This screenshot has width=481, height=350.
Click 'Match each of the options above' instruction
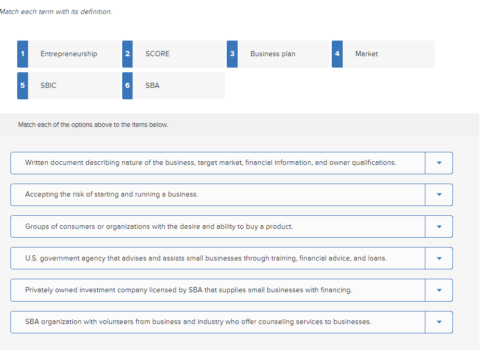(93, 125)
